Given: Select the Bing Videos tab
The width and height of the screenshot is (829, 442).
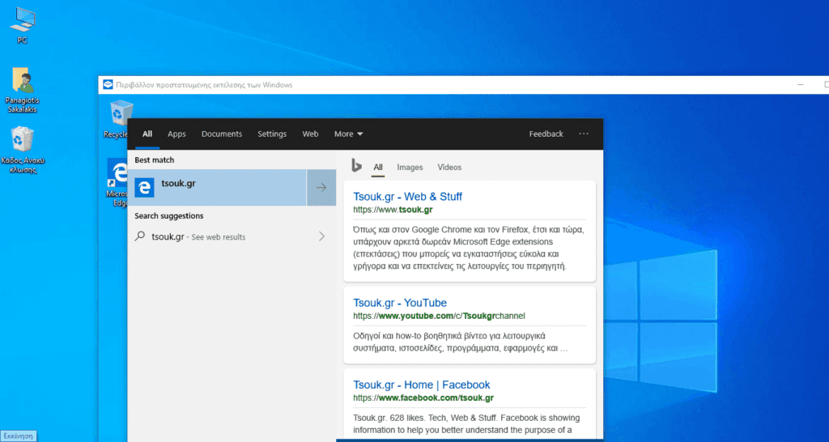Looking at the screenshot, I should pos(449,168).
